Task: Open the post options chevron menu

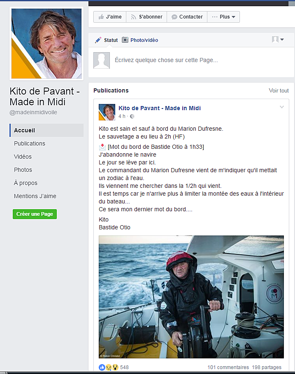Action: point(282,107)
